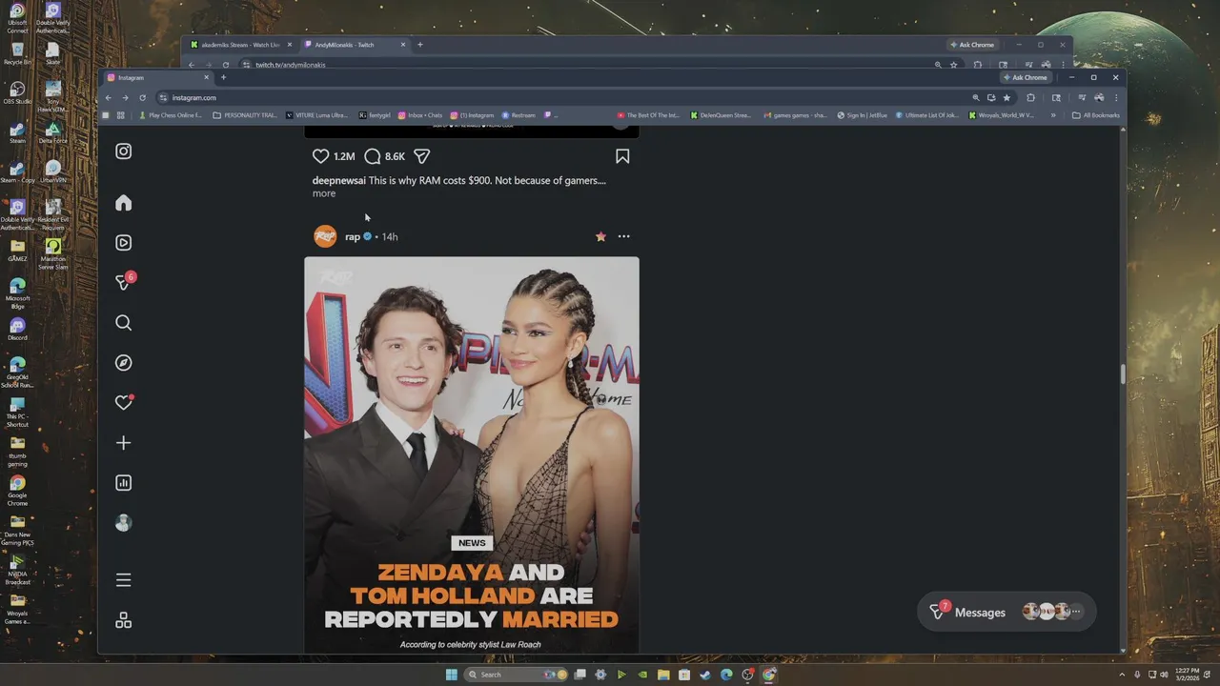Viewport: 1220px width, 686px height.
Task: Open the Zendaya and Tom Holland post image
Action: (472, 454)
